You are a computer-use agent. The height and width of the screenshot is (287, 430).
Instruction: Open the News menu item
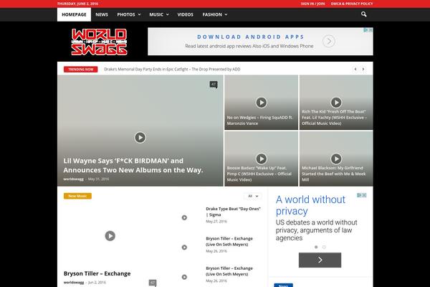pyautogui.click(x=102, y=14)
